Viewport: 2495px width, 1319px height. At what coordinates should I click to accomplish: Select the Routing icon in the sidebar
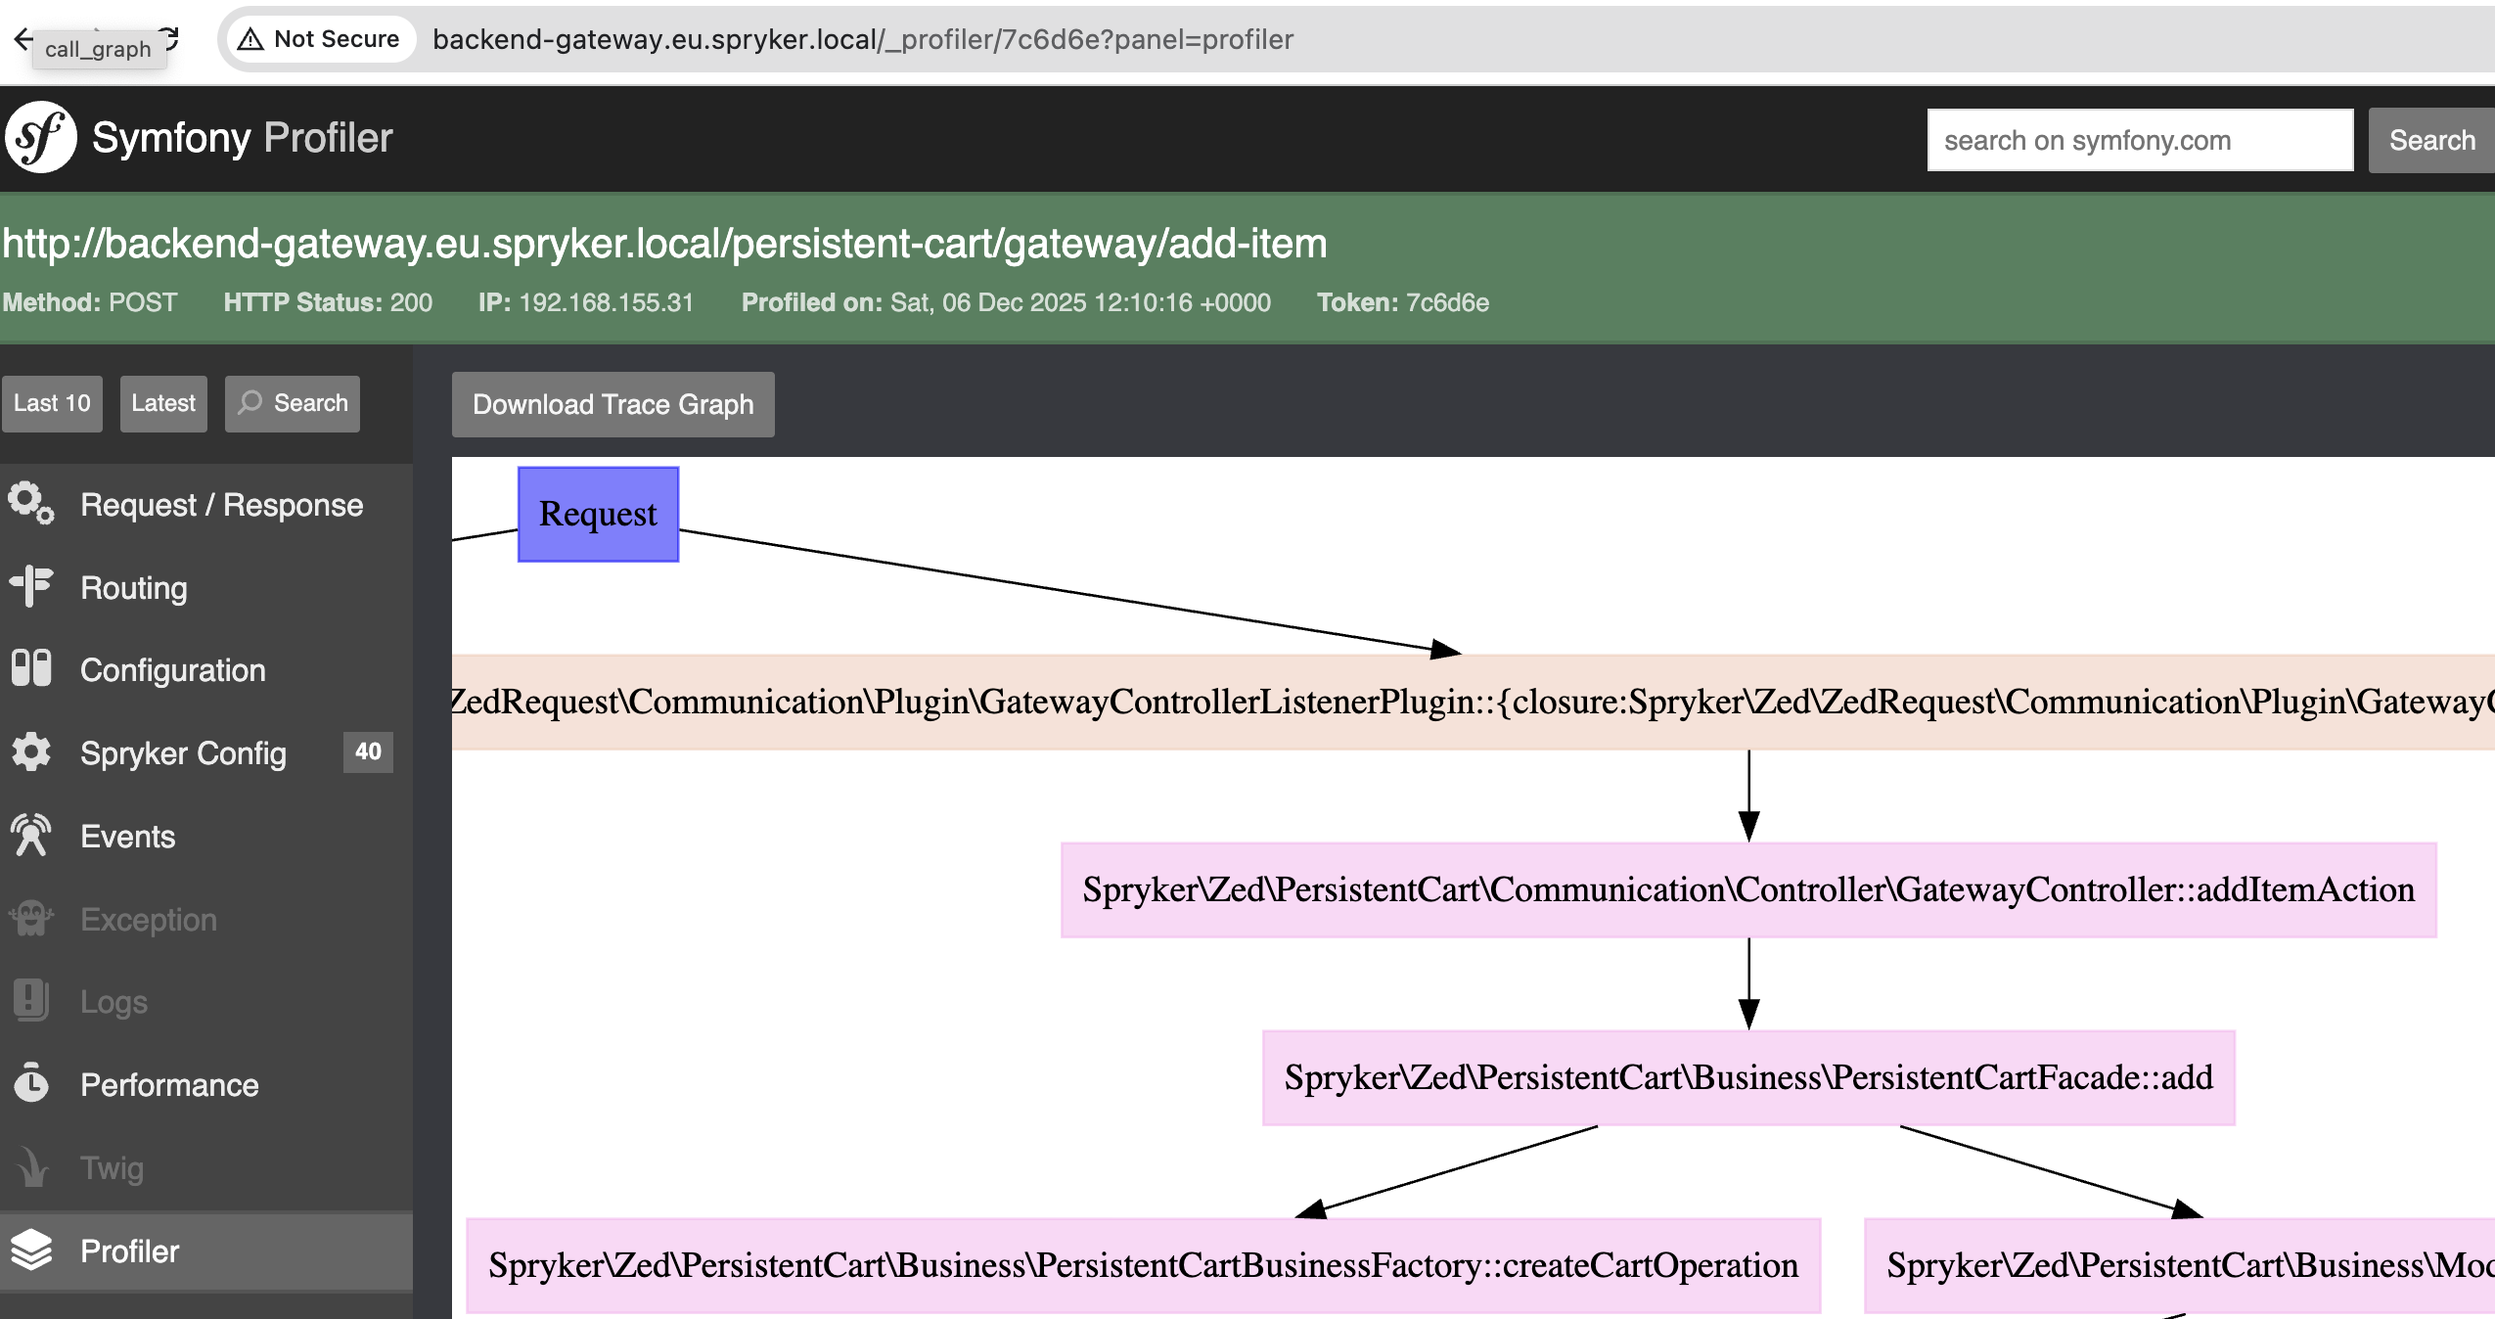point(29,587)
